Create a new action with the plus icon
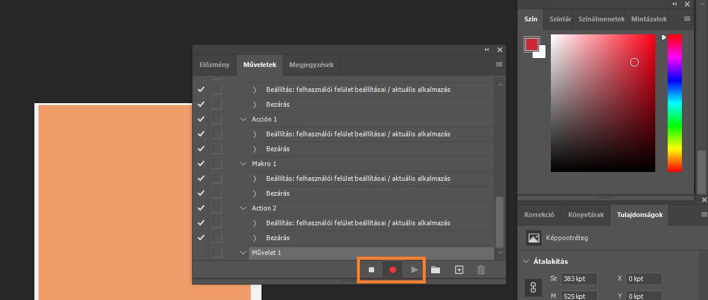708x300 pixels. (x=459, y=270)
